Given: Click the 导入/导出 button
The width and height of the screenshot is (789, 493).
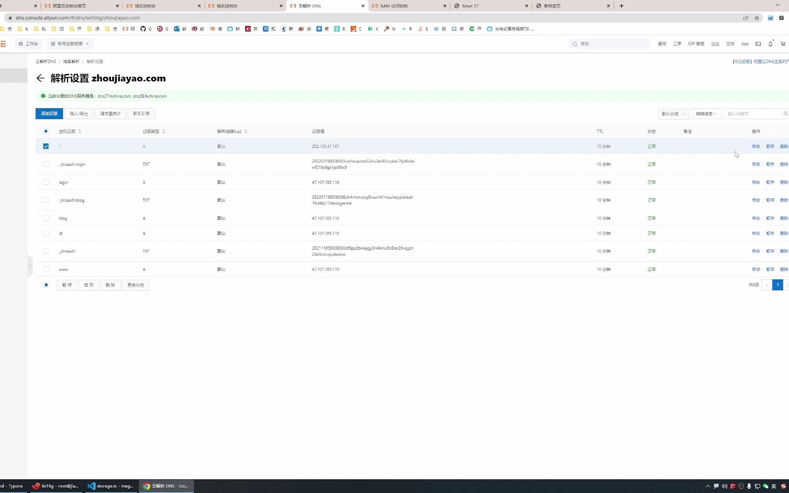Looking at the screenshot, I should [79, 114].
